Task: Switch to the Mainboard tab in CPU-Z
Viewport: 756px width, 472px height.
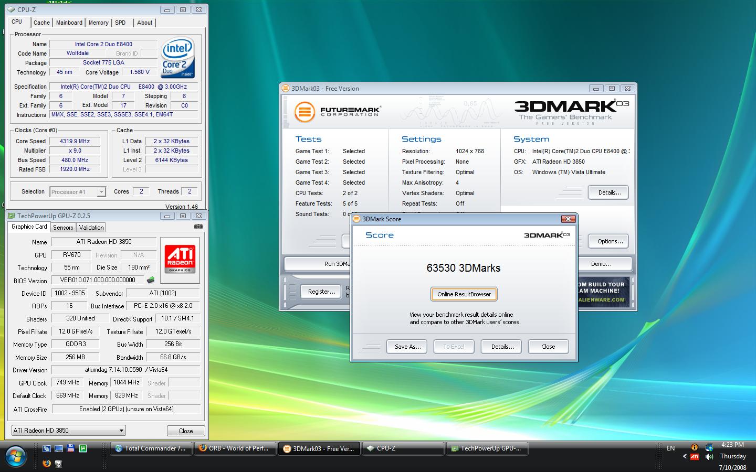Action: [69, 23]
